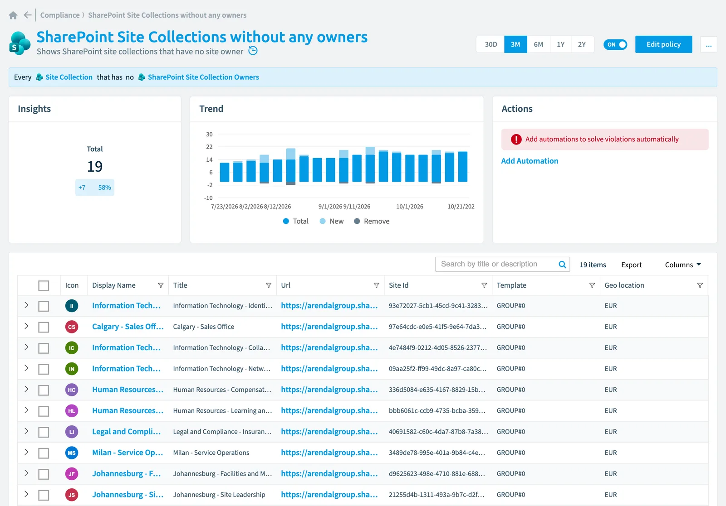Click the Edit policy button
This screenshot has height=506, width=726.
coord(663,44)
